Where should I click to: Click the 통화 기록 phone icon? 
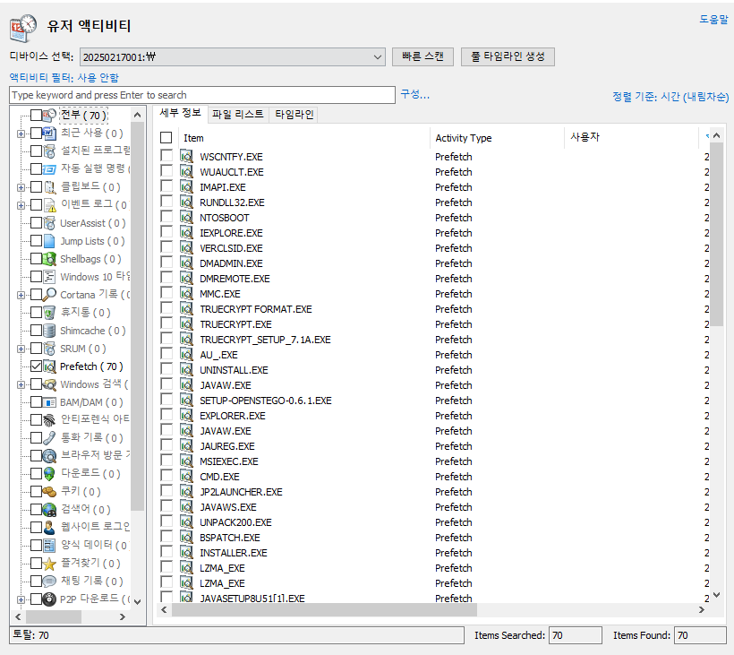coord(49,437)
